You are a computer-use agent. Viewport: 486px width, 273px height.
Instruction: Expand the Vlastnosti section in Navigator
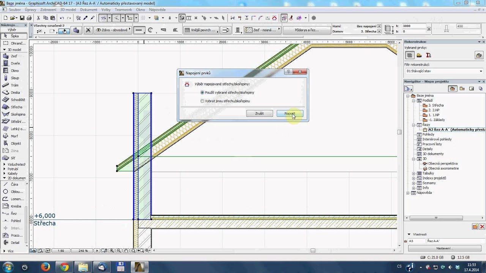pyautogui.click(x=409, y=234)
